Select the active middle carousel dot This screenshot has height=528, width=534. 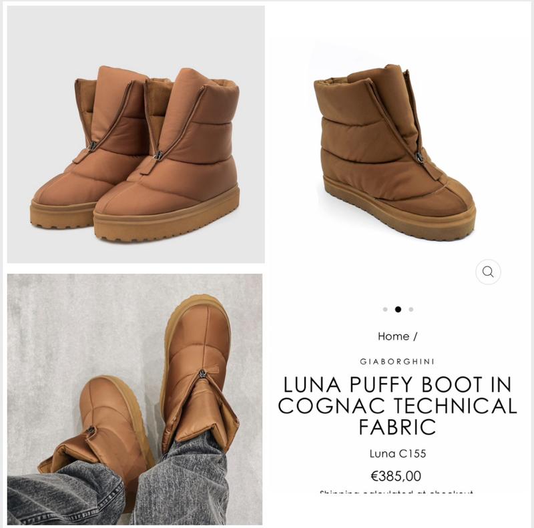(x=398, y=309)
